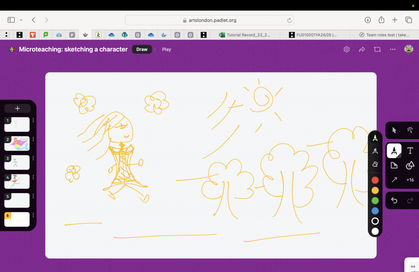
Task: Open card 4 thumbnail
Action: [17, 181]
